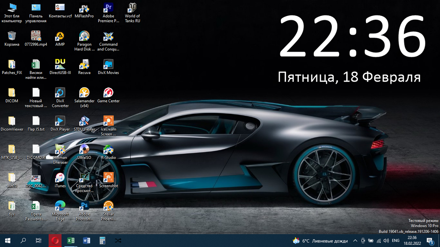This screenshot has width=440, height=247.
Task: Click the speaker icon to open volume slider
Action: (386, 240)
